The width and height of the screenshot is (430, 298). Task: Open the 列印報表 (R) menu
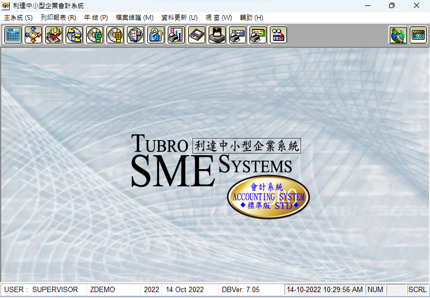(x=59, y=18)
